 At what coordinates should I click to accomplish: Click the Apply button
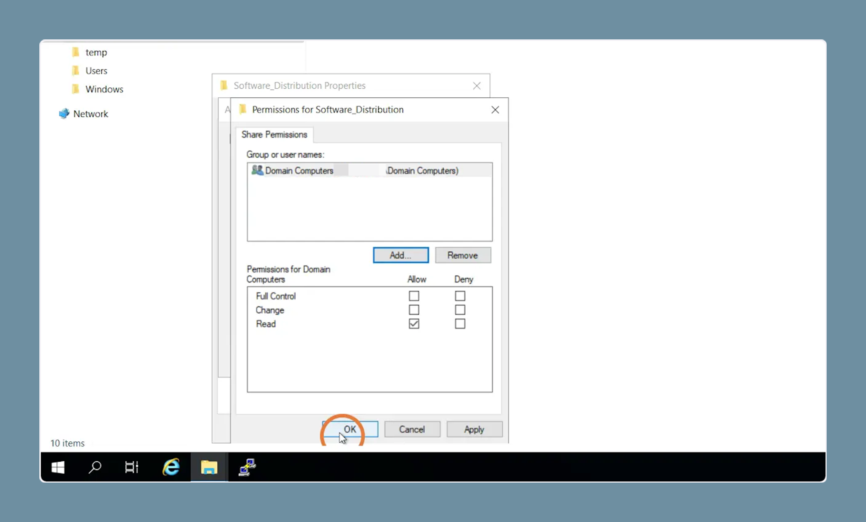[474, 429]
